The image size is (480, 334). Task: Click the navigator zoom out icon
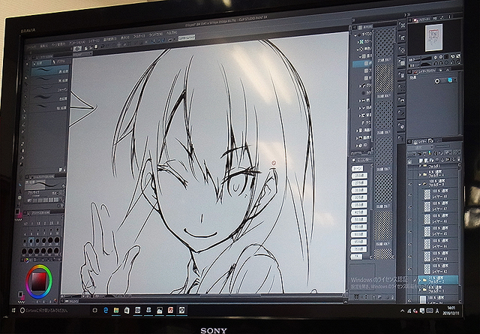coord(436,57)
